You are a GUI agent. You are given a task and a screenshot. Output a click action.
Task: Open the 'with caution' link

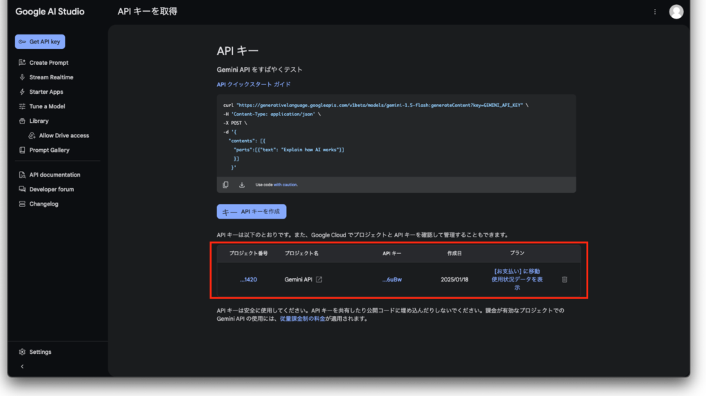tap(285, 185)
